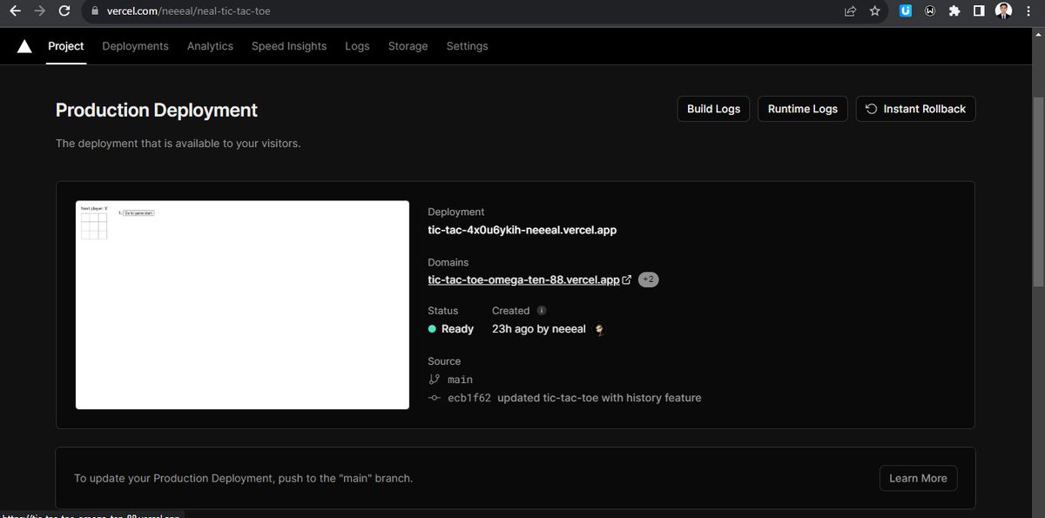Viewport: 1045px width, 518px height.
Task: Go to Speed Insights tab
Action: click(289, 46)
